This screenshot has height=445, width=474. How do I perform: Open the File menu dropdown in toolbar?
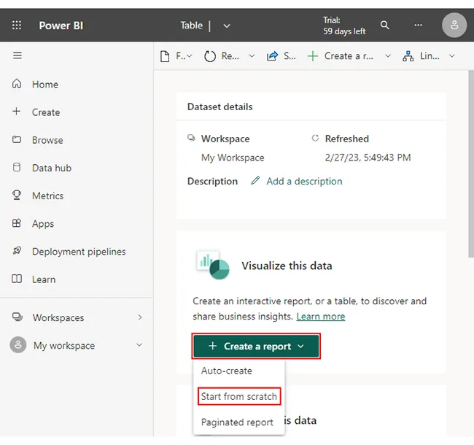pyautogui.click(x=175, y=56)
